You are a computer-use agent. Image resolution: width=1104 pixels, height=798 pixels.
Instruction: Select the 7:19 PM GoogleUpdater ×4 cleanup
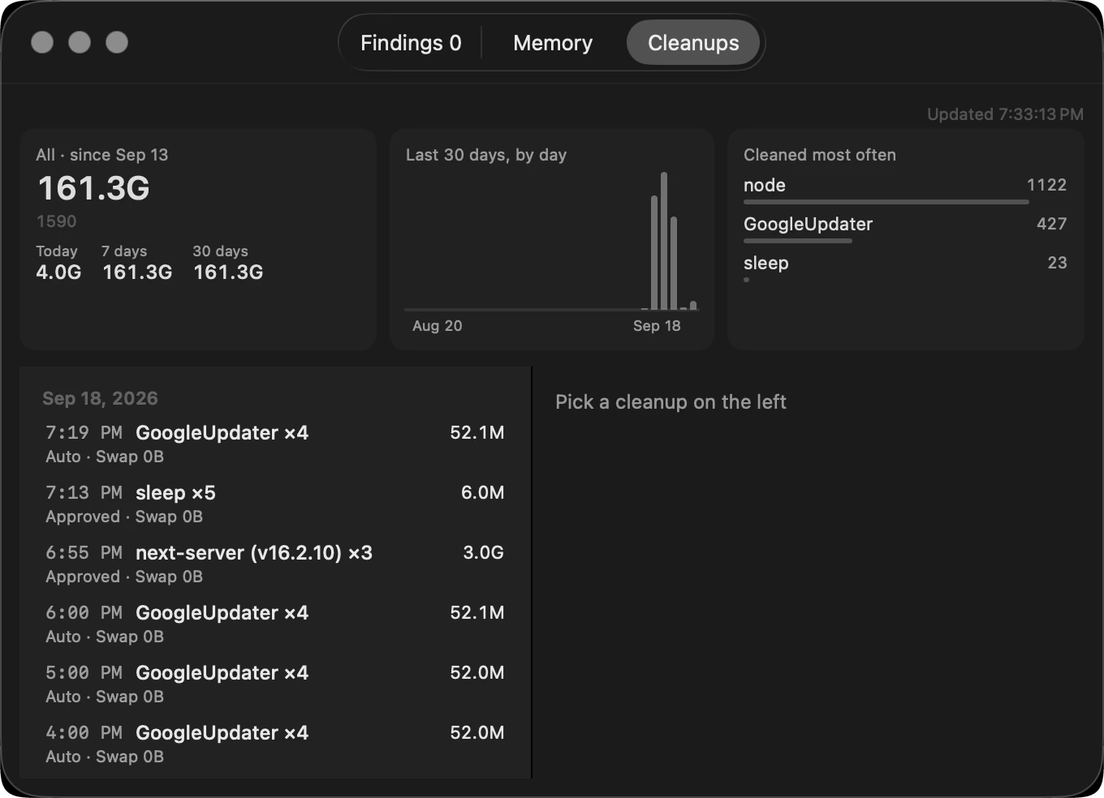click(x=275, y=444)
